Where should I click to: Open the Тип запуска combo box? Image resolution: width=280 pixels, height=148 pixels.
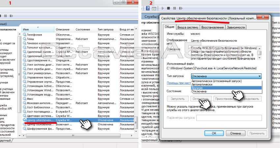click(x=226, y=76)
